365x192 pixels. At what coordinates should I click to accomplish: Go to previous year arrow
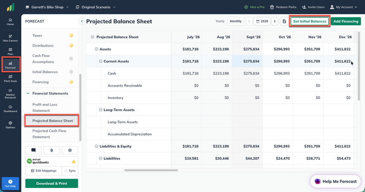[249, 21]
